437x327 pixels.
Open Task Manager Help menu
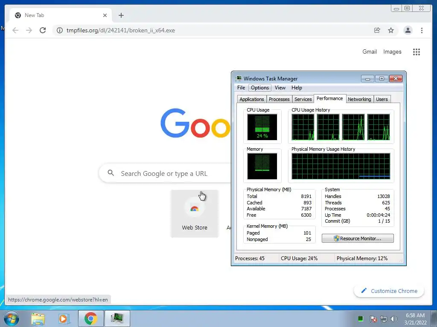click(x=297, y=88)
